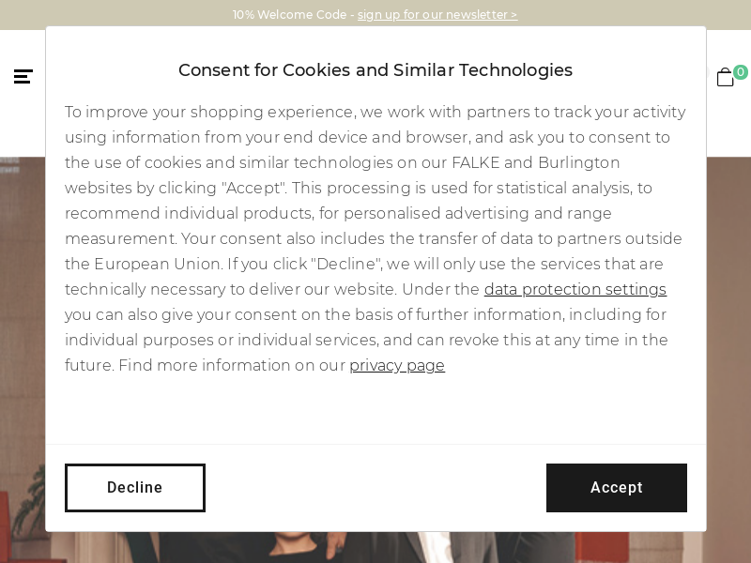Click the '10% Welcome Code' banner text
Image resolution: width=751 pixels, height=563 pixels.
289,15
